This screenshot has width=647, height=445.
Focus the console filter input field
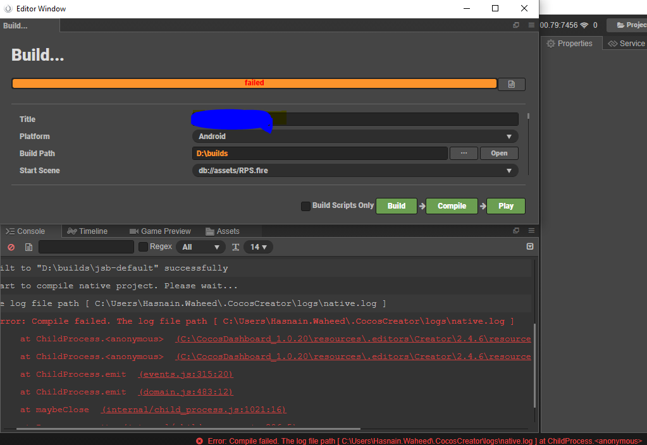click(86, 247)
